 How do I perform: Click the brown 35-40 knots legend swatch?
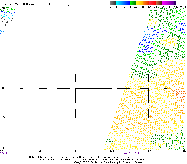[x=159, y=3]
